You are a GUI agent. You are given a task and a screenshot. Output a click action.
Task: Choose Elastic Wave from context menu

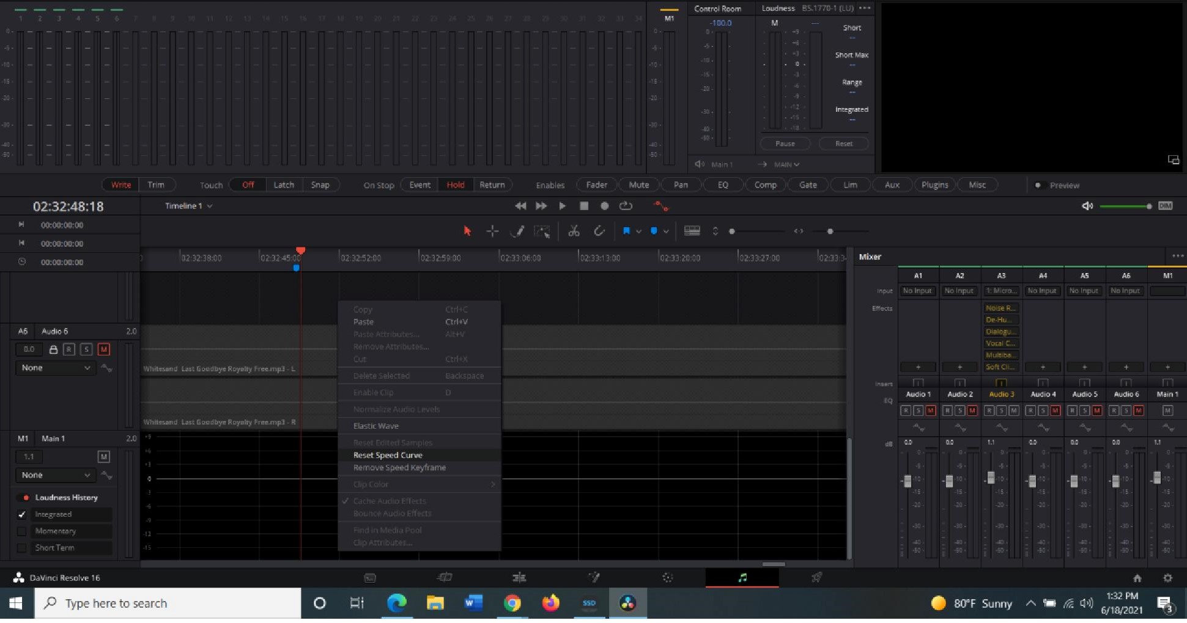[420, 426]
